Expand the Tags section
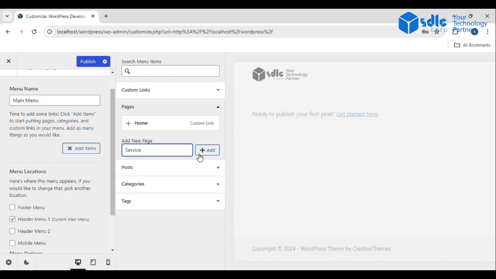 (x=170, y=201)
